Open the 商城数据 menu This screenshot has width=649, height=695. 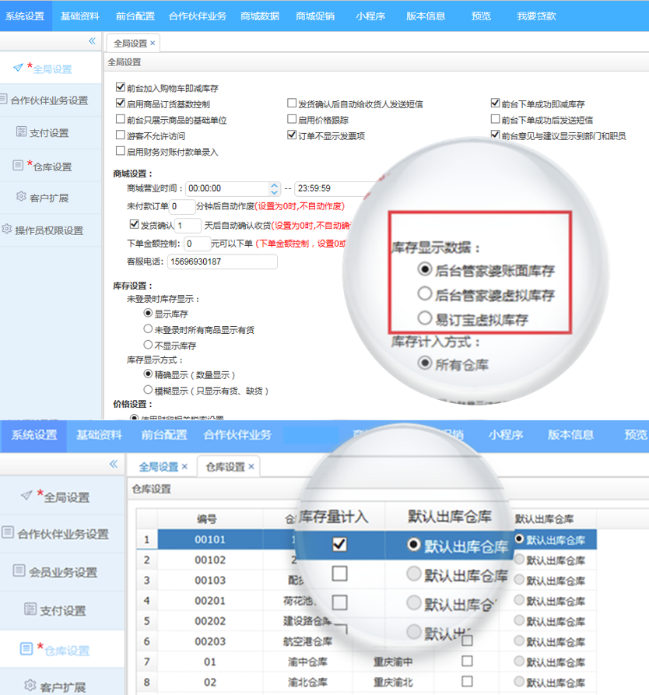(260, 16)
